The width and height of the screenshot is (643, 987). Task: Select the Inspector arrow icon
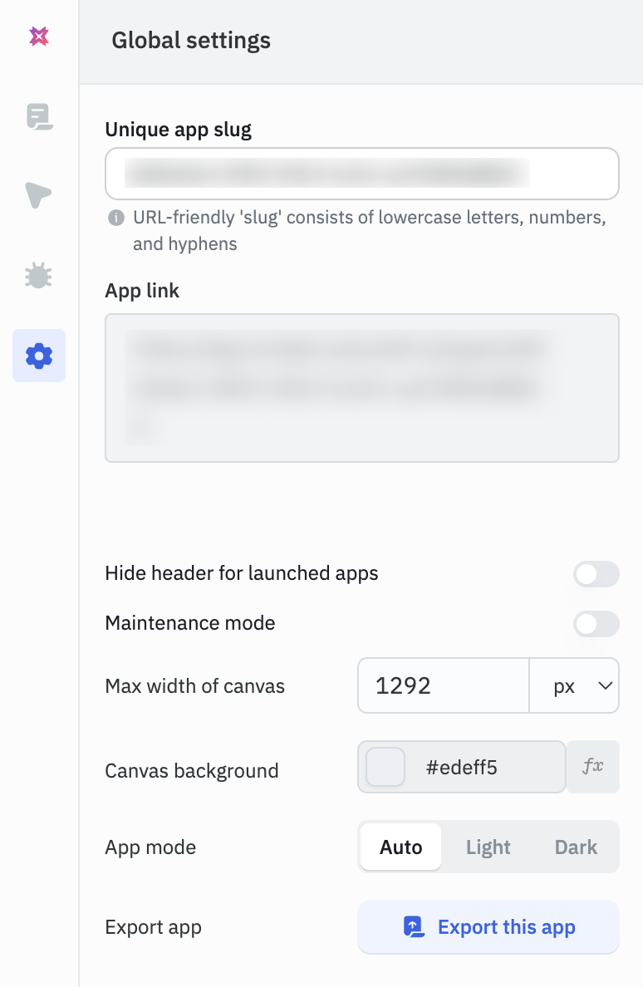pos(38,196)
